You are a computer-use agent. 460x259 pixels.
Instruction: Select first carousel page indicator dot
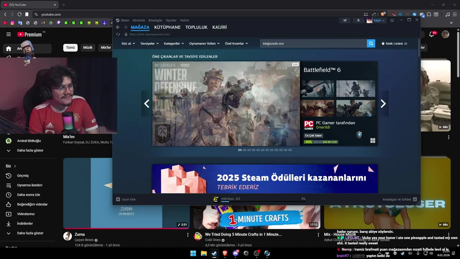coord(240,150)
